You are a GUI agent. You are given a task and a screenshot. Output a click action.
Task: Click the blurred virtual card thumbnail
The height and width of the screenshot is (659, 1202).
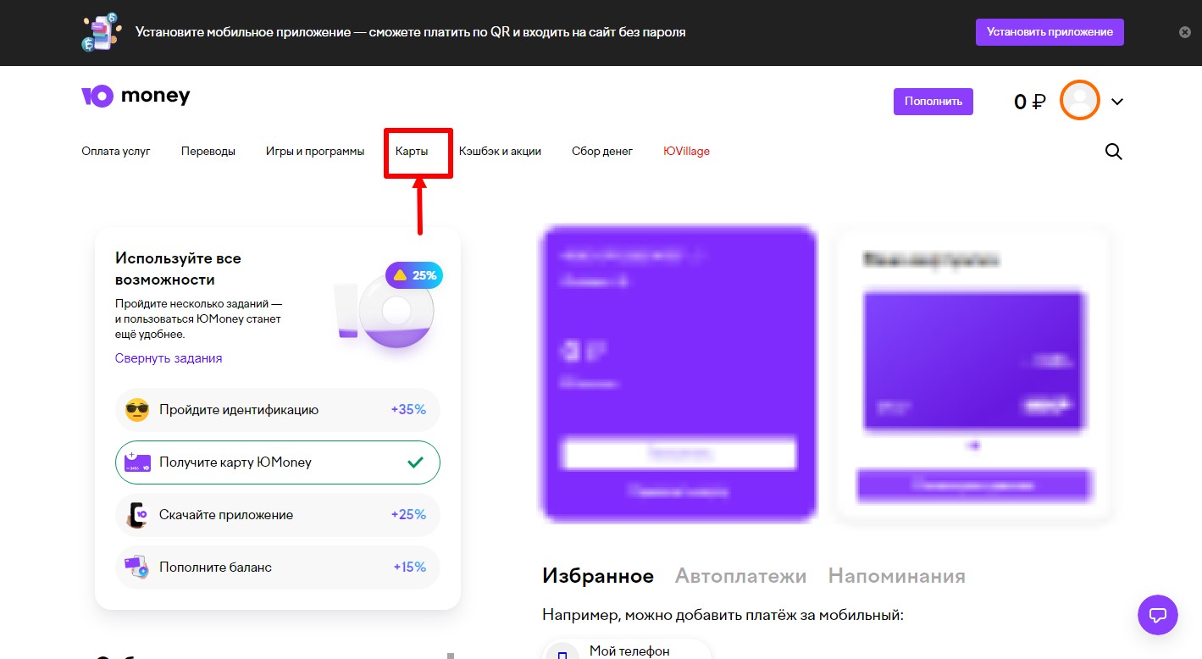click(974, 361)
